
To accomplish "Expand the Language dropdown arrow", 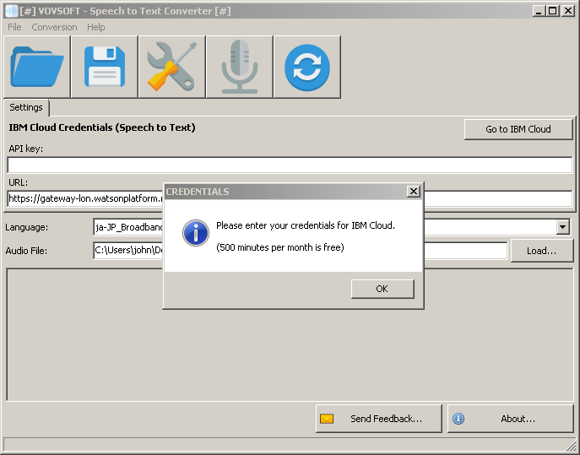I will pos(562,226).
